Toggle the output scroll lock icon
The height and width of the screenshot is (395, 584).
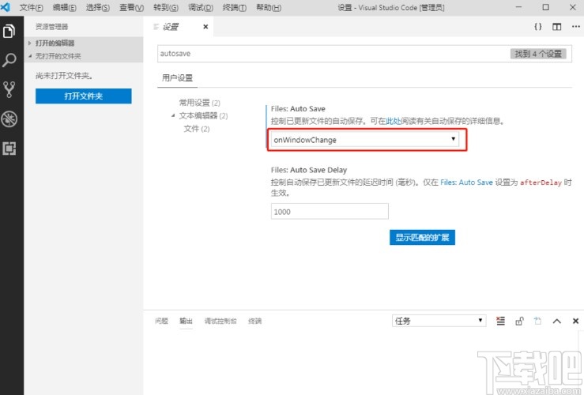(519, 321)
